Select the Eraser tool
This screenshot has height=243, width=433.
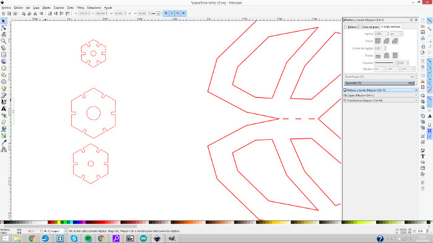coord(4,122)
